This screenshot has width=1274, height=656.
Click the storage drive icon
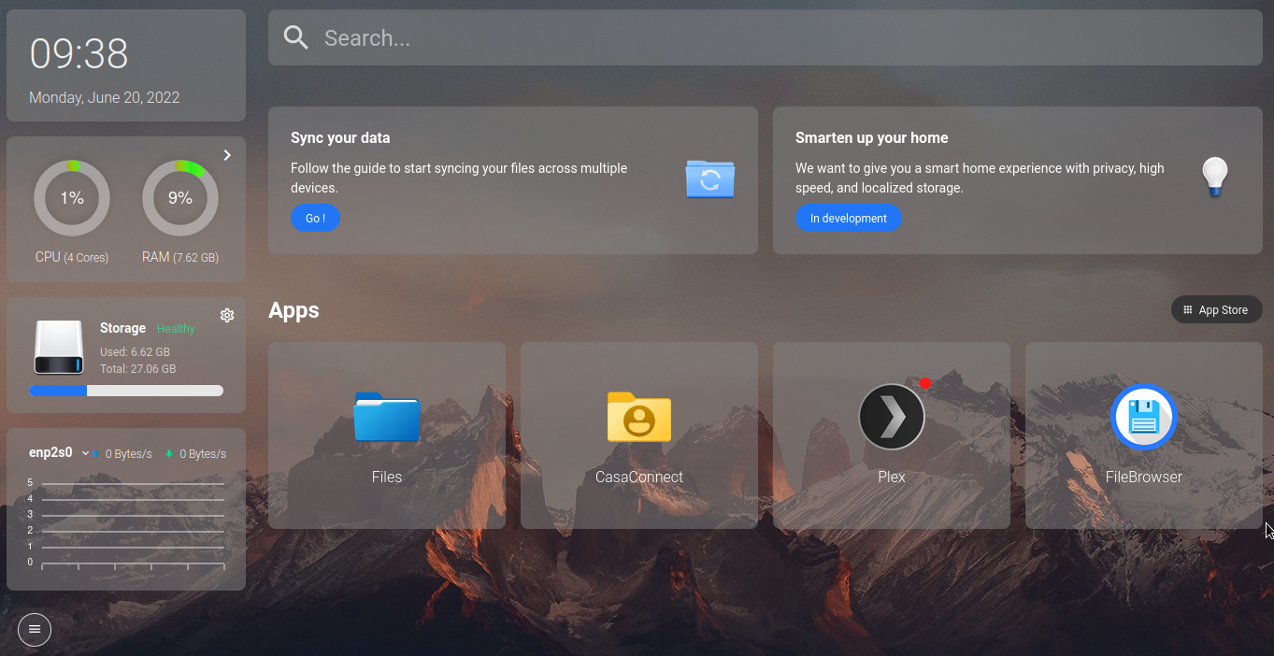click(x=59, y=348)
